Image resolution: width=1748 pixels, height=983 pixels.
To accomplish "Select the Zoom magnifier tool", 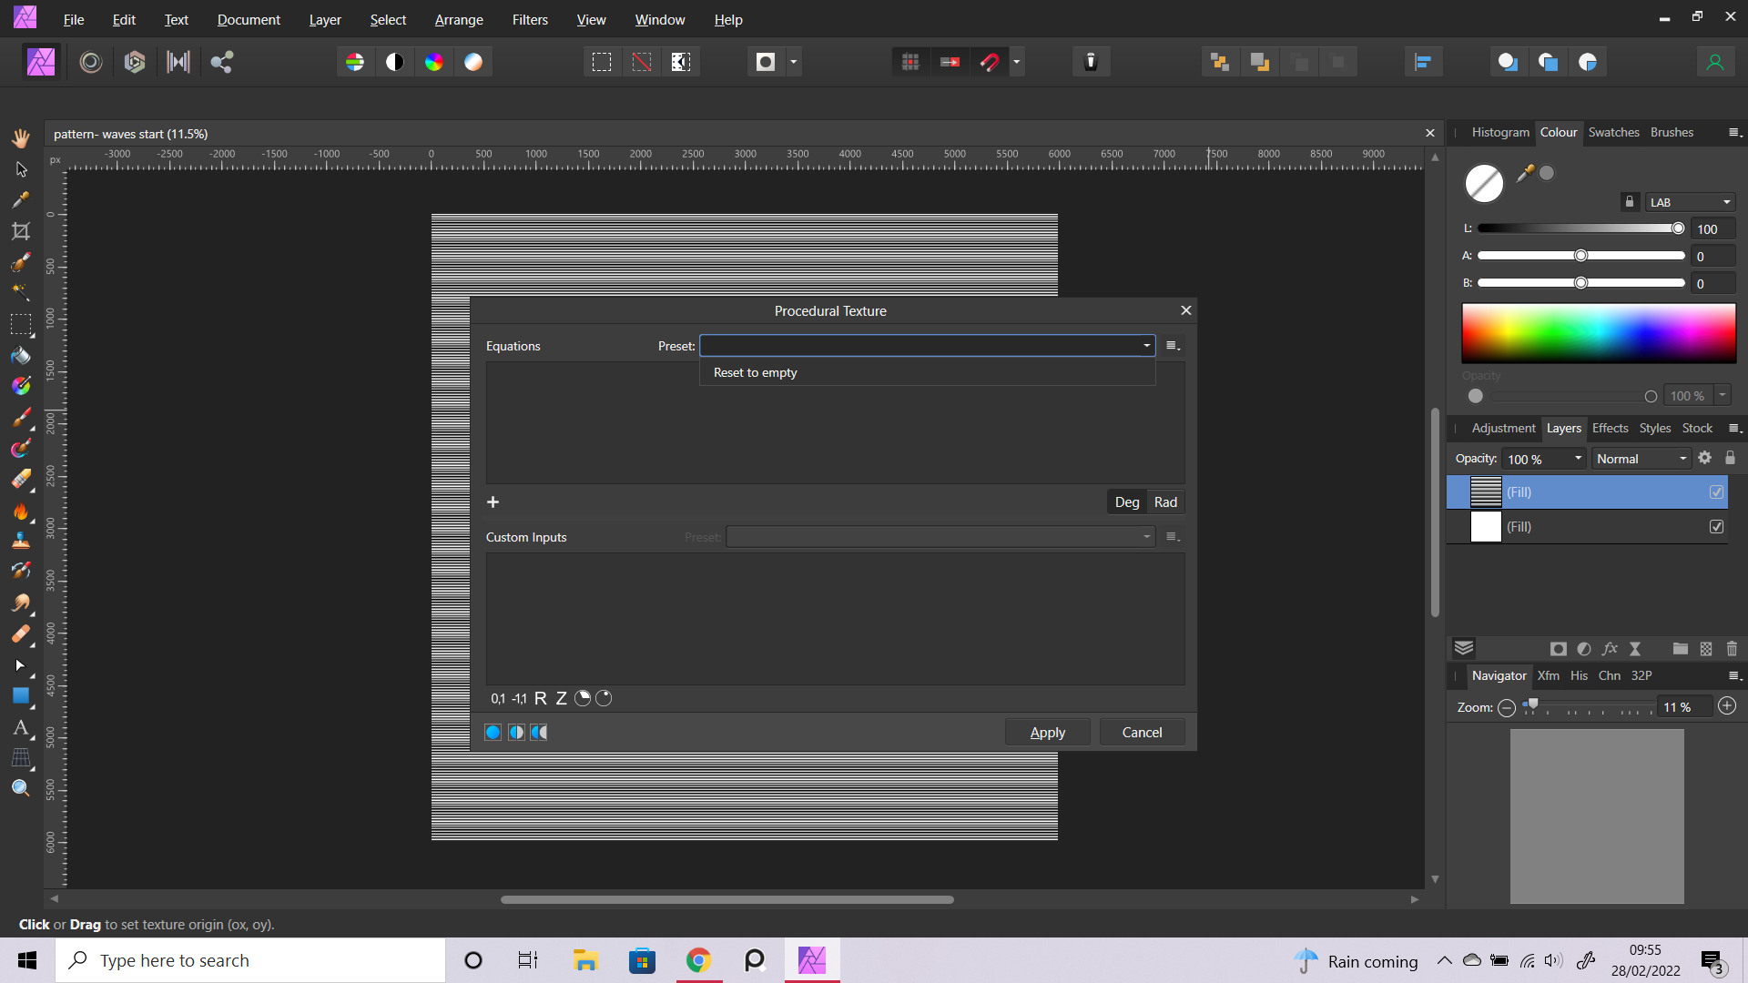I will pyautogui.click(x=21, y=788).
